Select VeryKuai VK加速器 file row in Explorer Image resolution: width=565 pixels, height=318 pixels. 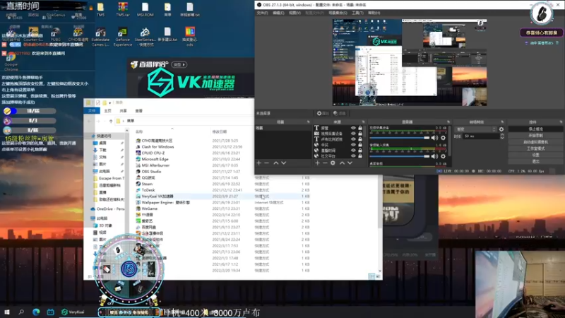pyautogui.click(x=222, y=196)
